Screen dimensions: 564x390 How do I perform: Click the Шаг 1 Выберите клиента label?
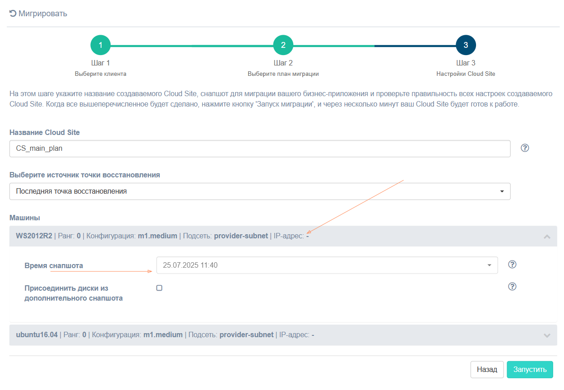pyautogui.click(x=100, y=68)
